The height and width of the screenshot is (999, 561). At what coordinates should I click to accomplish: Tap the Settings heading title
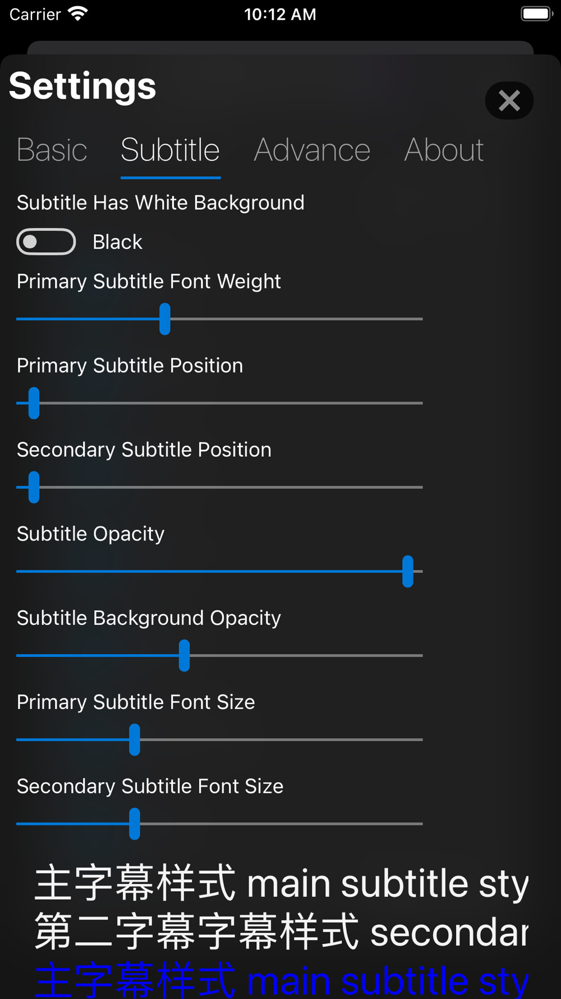[82, 86]
